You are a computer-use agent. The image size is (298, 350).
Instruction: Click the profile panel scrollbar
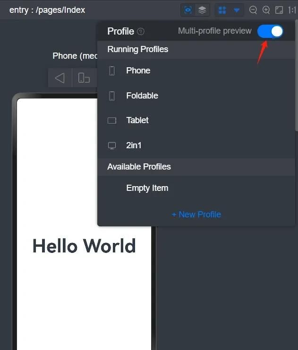[x=297, y=76]
